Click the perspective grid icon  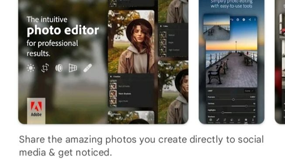coord(73,68)
